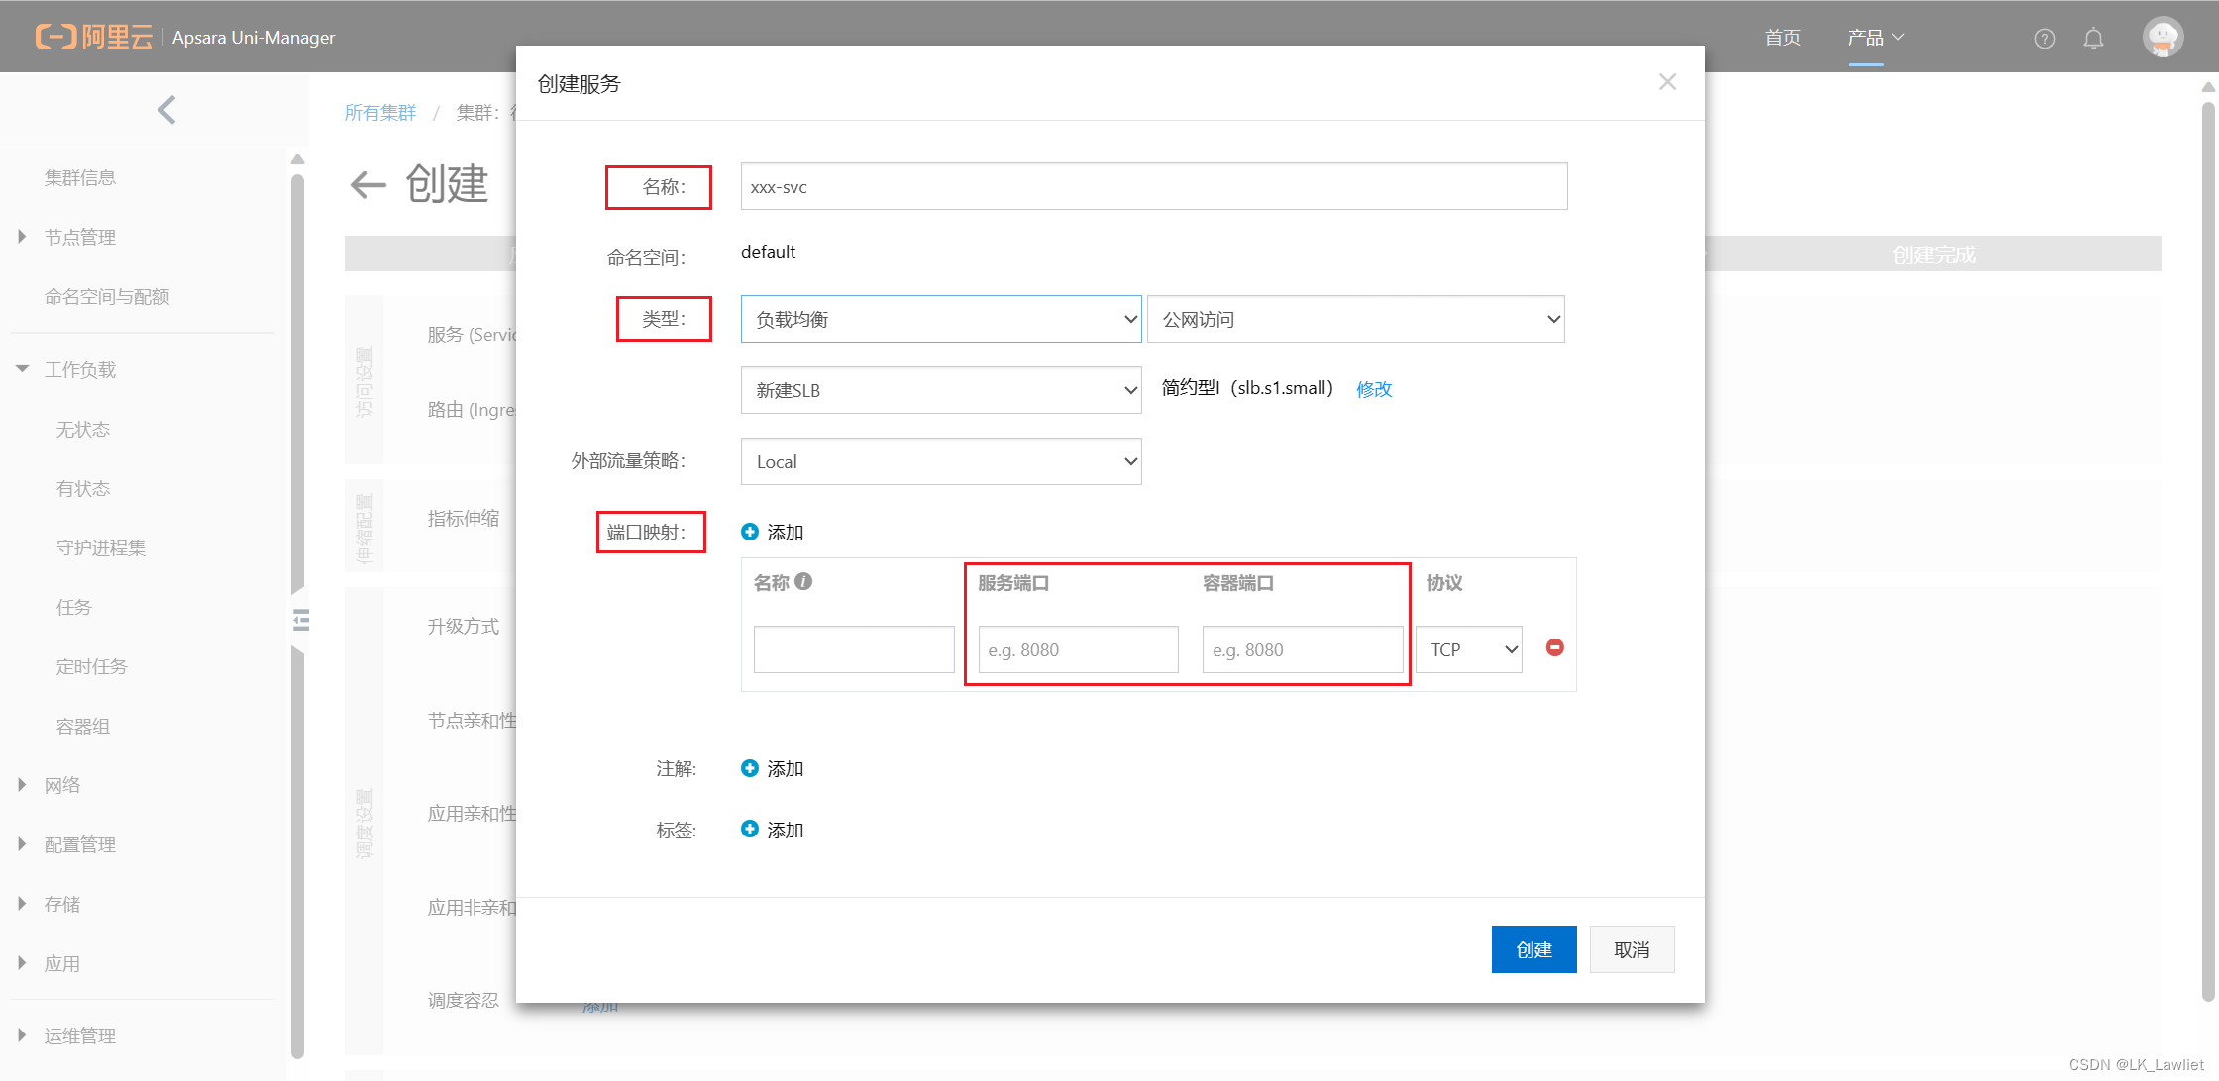Click the service name field with xxx-svc

pos(1154,186)
